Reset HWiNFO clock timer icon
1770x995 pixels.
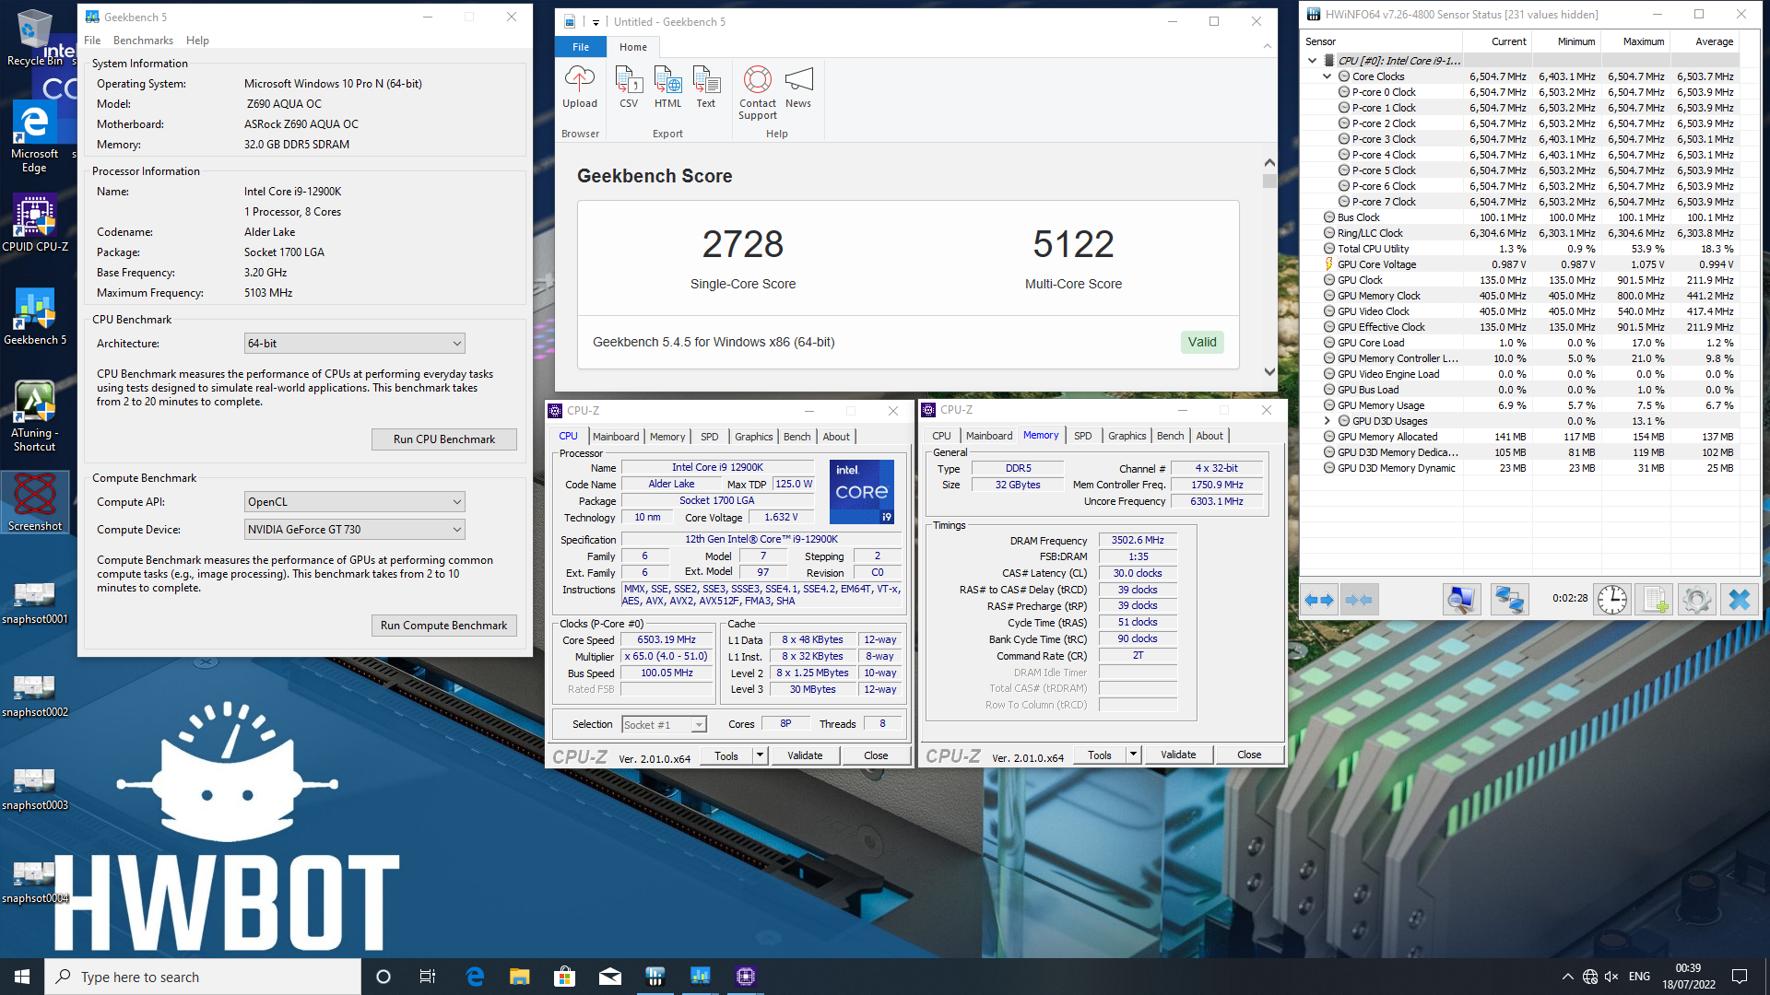(1611, 600)
